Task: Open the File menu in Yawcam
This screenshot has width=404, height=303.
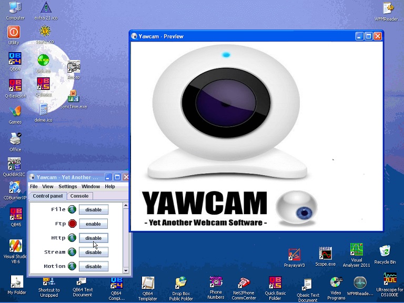Action: coord(34,186)
